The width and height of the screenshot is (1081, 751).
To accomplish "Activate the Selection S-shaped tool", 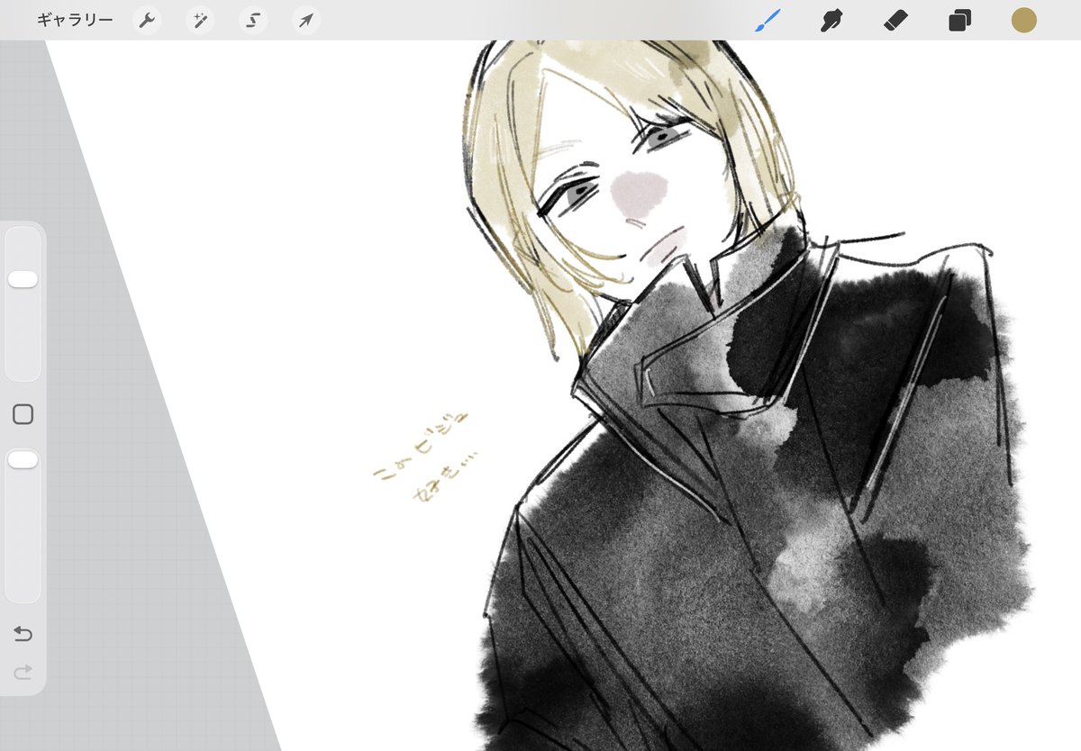I will (253, 21).
